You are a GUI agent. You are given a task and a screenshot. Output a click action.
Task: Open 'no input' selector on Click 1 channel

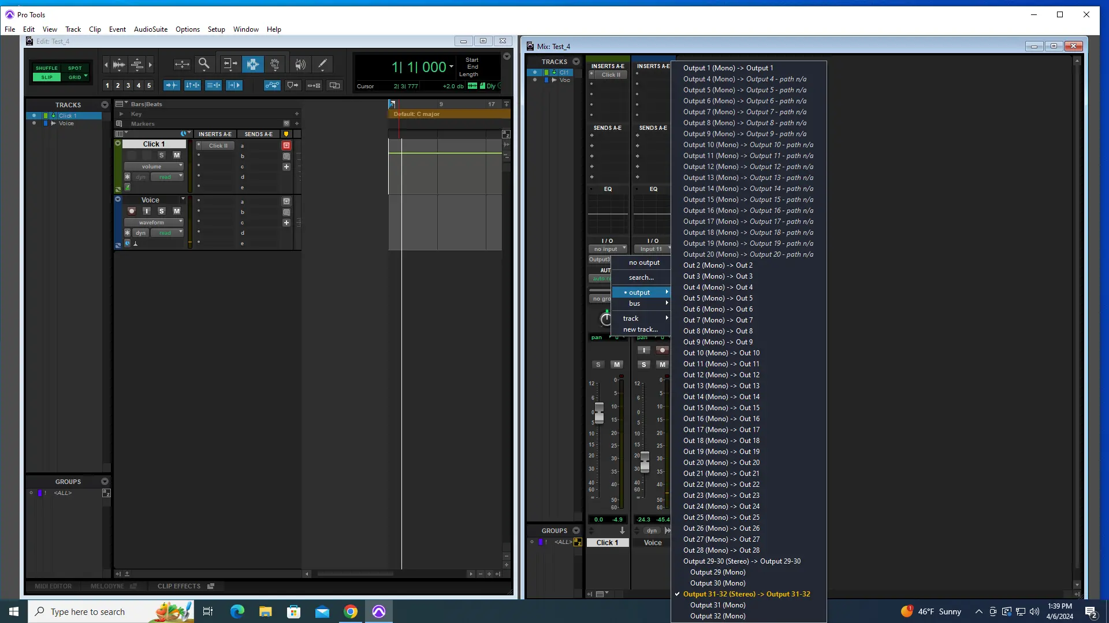[x=608, y=249]
